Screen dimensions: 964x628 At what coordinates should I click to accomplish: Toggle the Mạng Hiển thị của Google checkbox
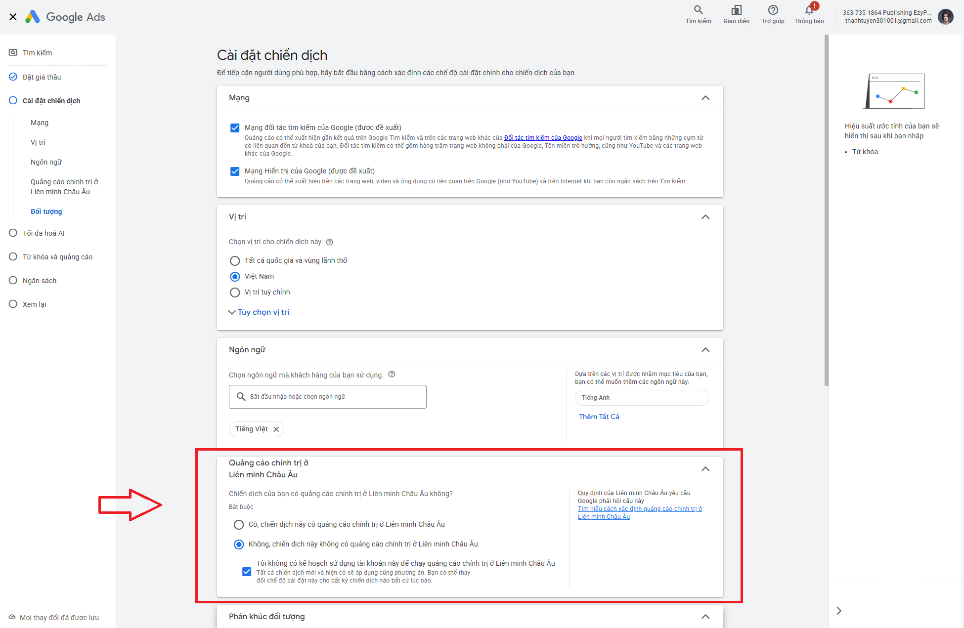click(x=235, y=171)
